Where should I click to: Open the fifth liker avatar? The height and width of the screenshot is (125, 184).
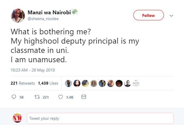pos(102,83)
